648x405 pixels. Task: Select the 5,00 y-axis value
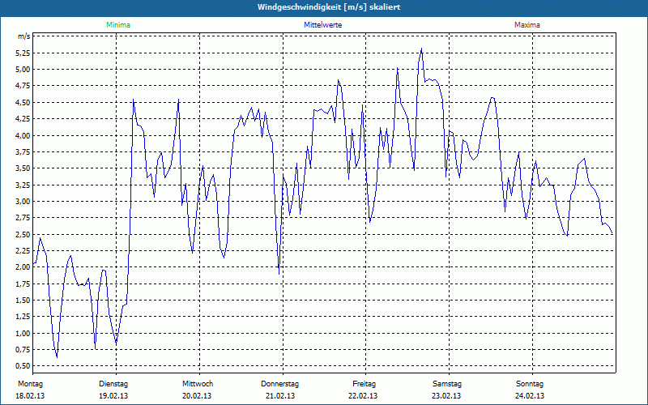click(x=23, y=70)
